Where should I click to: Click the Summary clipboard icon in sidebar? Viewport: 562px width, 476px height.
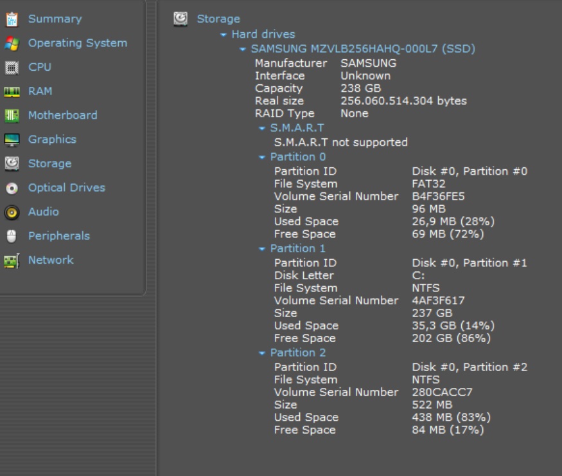(12, 19)
